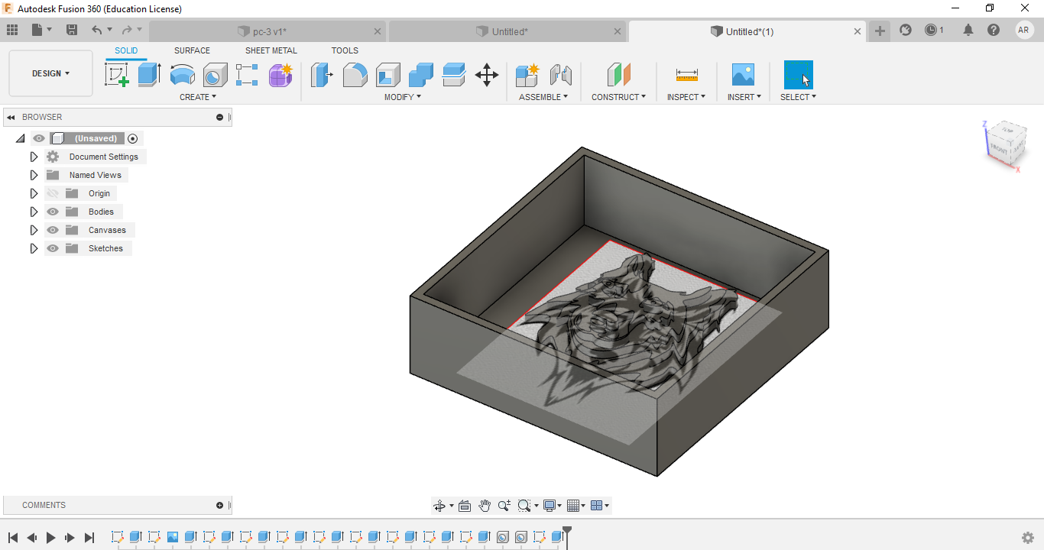Click the Insert image icon
Screen dimensions: 1044x550
[x=743, y=75]
